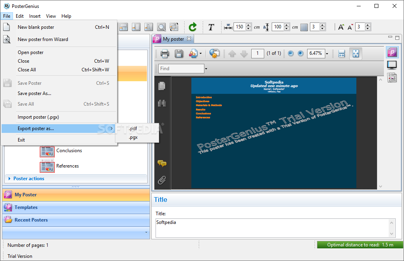Click the Conclusions section label
The width and height of the screenshot is (404, 261).
(x=69, y=151)
